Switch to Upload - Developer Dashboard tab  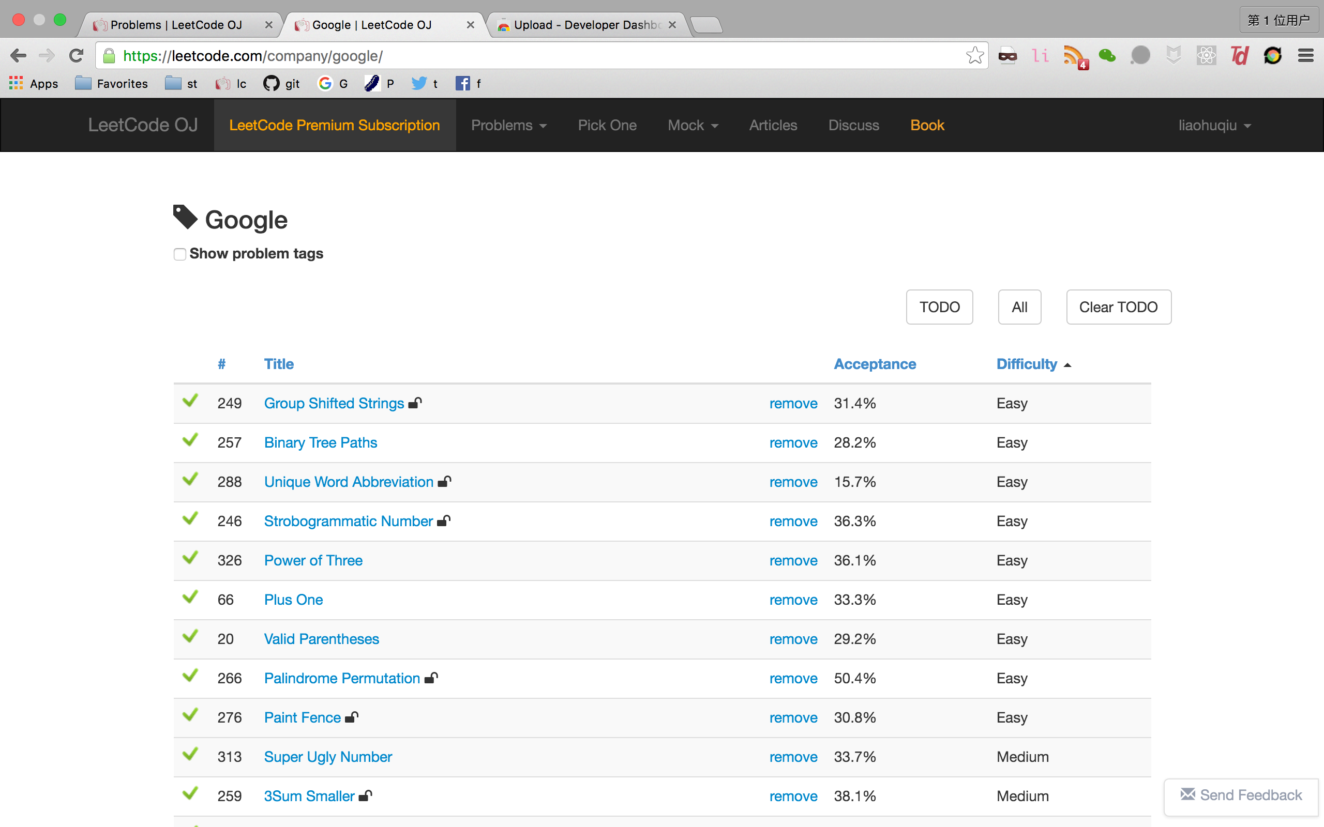(586, 25)
